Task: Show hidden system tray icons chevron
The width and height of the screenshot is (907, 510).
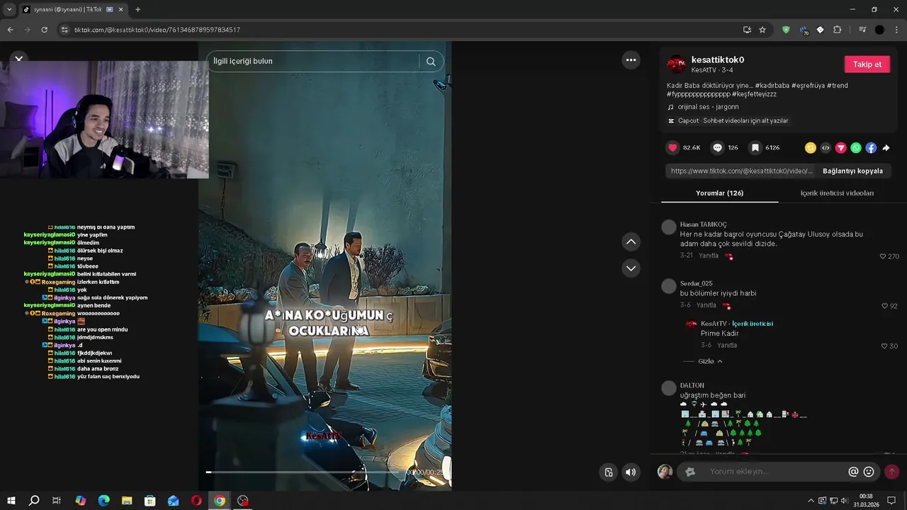Action: 811,501
